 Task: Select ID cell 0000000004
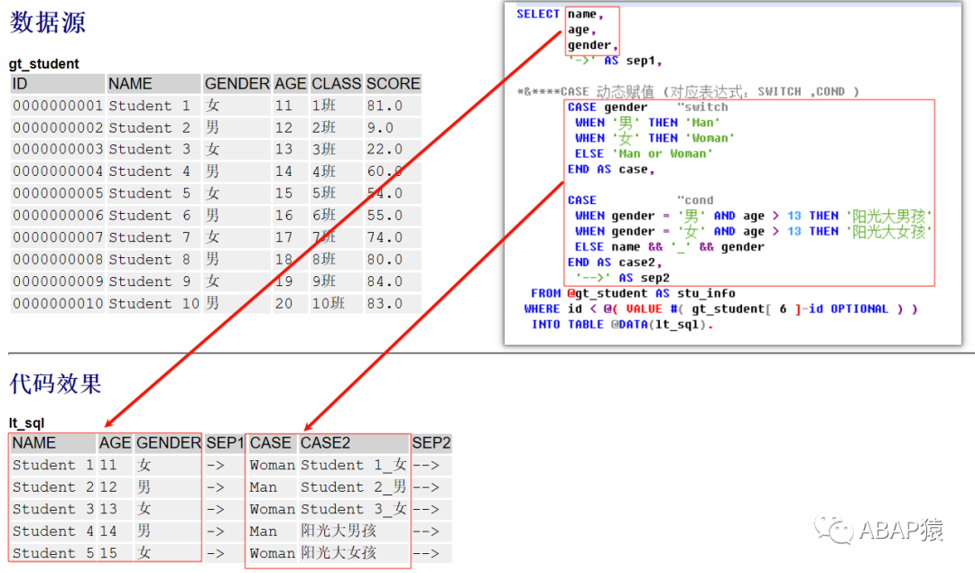point(58,171)
